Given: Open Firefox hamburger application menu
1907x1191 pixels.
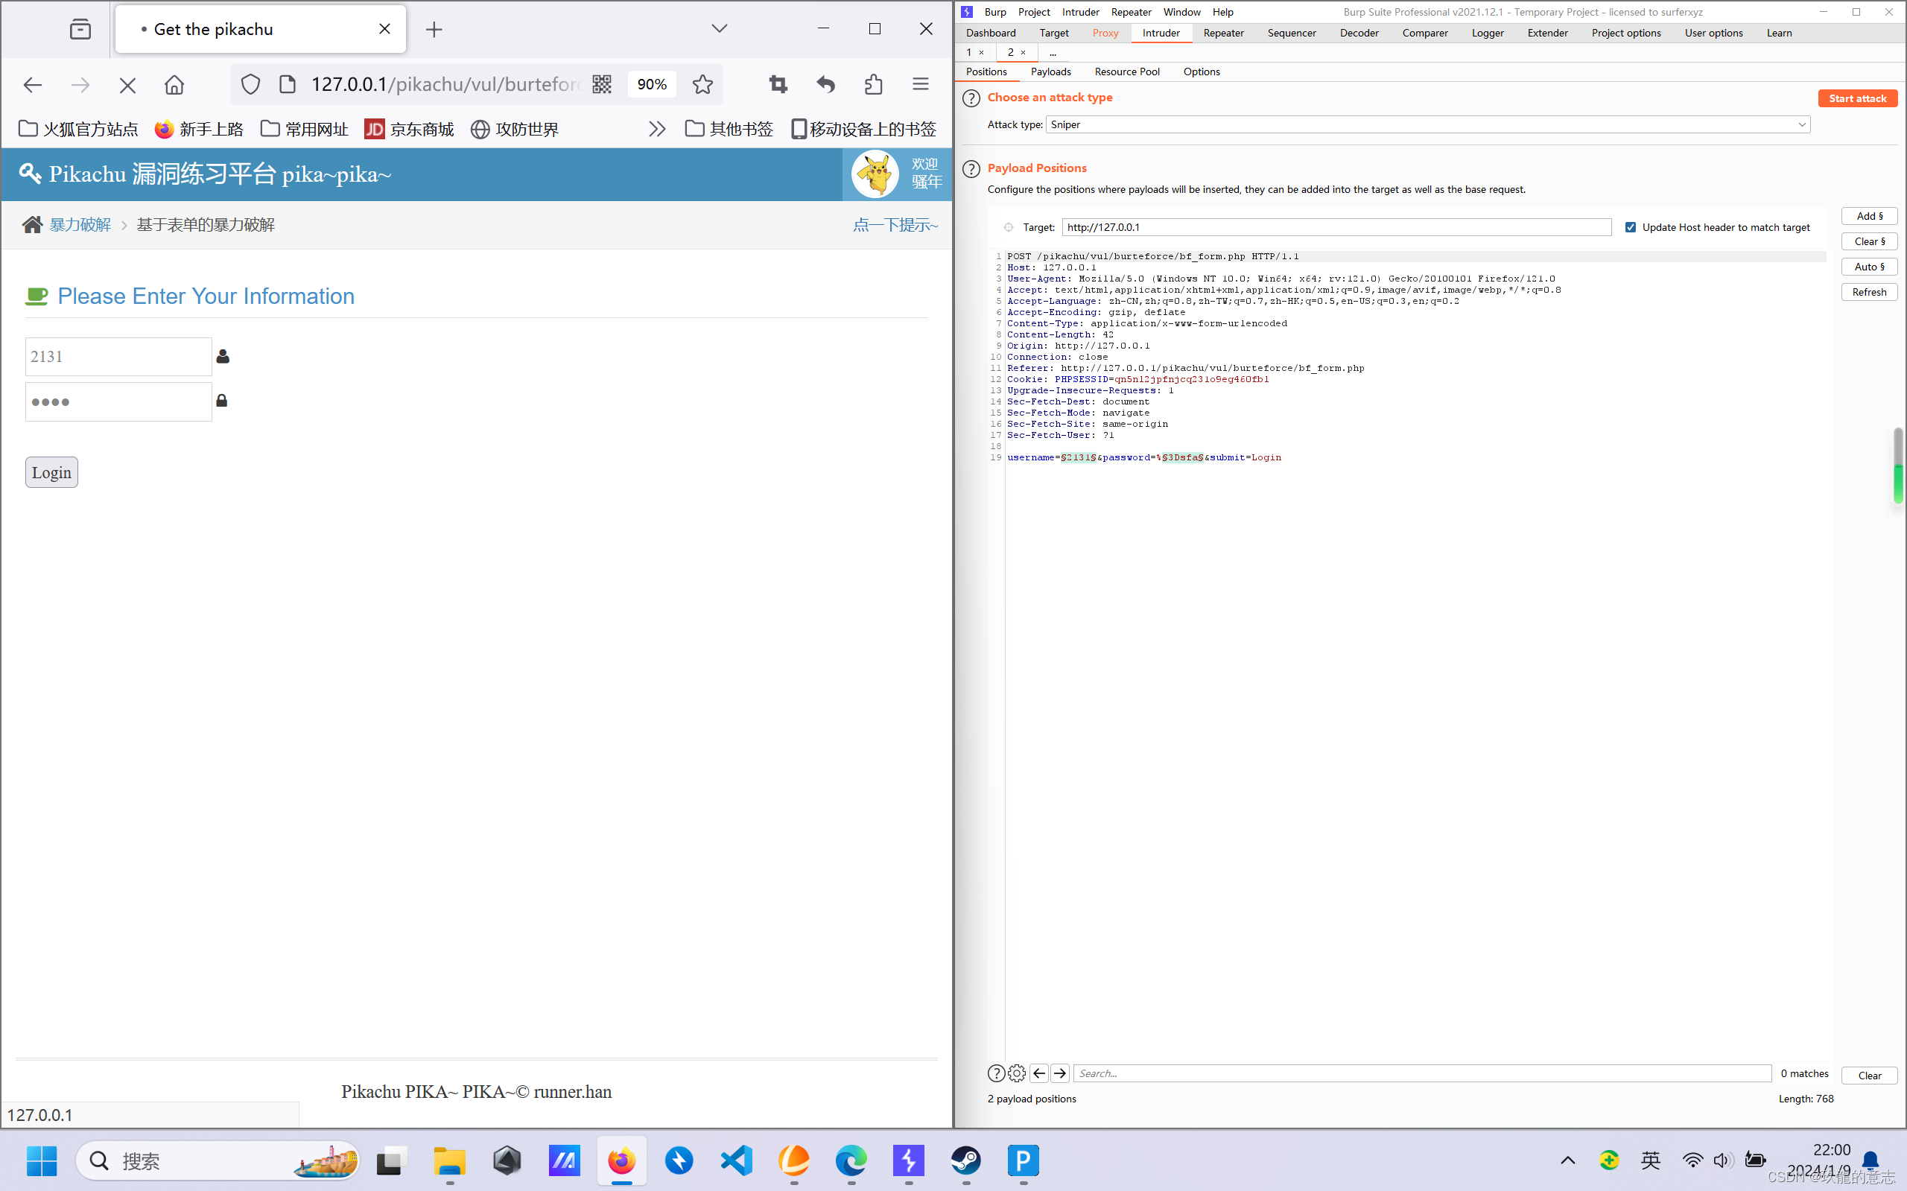Looking at the screenshot, I should point(920,84).
